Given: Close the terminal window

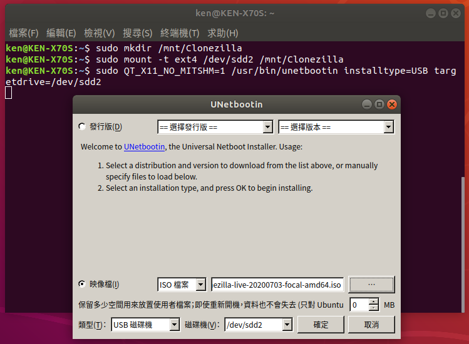Looking at the screenshot, I should tap(456, 13).
